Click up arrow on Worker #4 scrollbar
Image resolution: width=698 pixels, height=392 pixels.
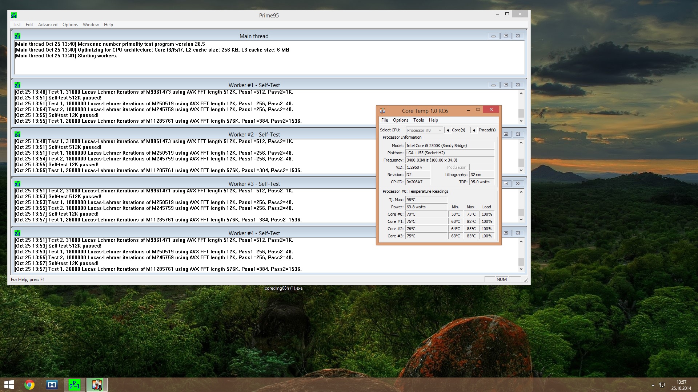point(521,241)
